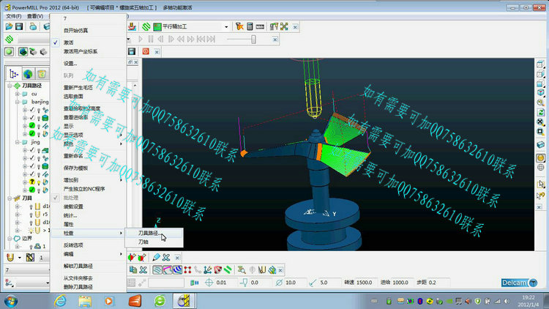Click the pencil edit toolpath icon
549x309 pixels.
[156, 258]
